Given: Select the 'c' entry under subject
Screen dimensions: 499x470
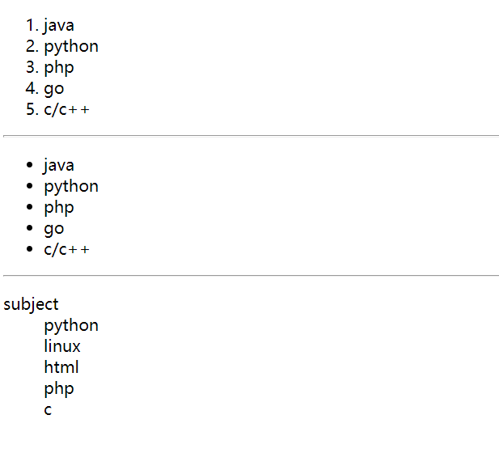Looking at the screenshot, I should pyautogui.click(x=48, y=410).
